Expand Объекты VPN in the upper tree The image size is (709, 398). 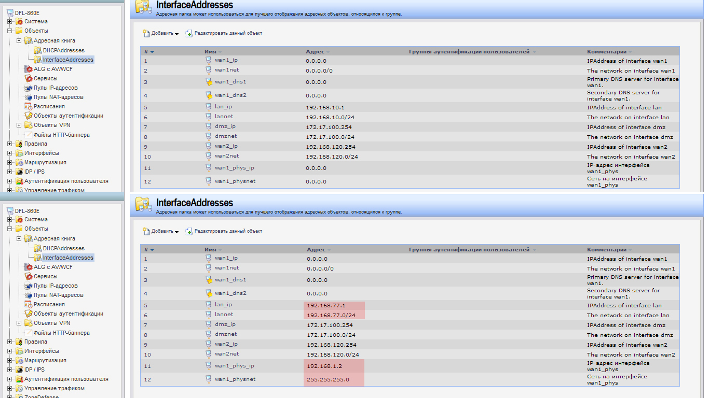click(x=19, y=125)
